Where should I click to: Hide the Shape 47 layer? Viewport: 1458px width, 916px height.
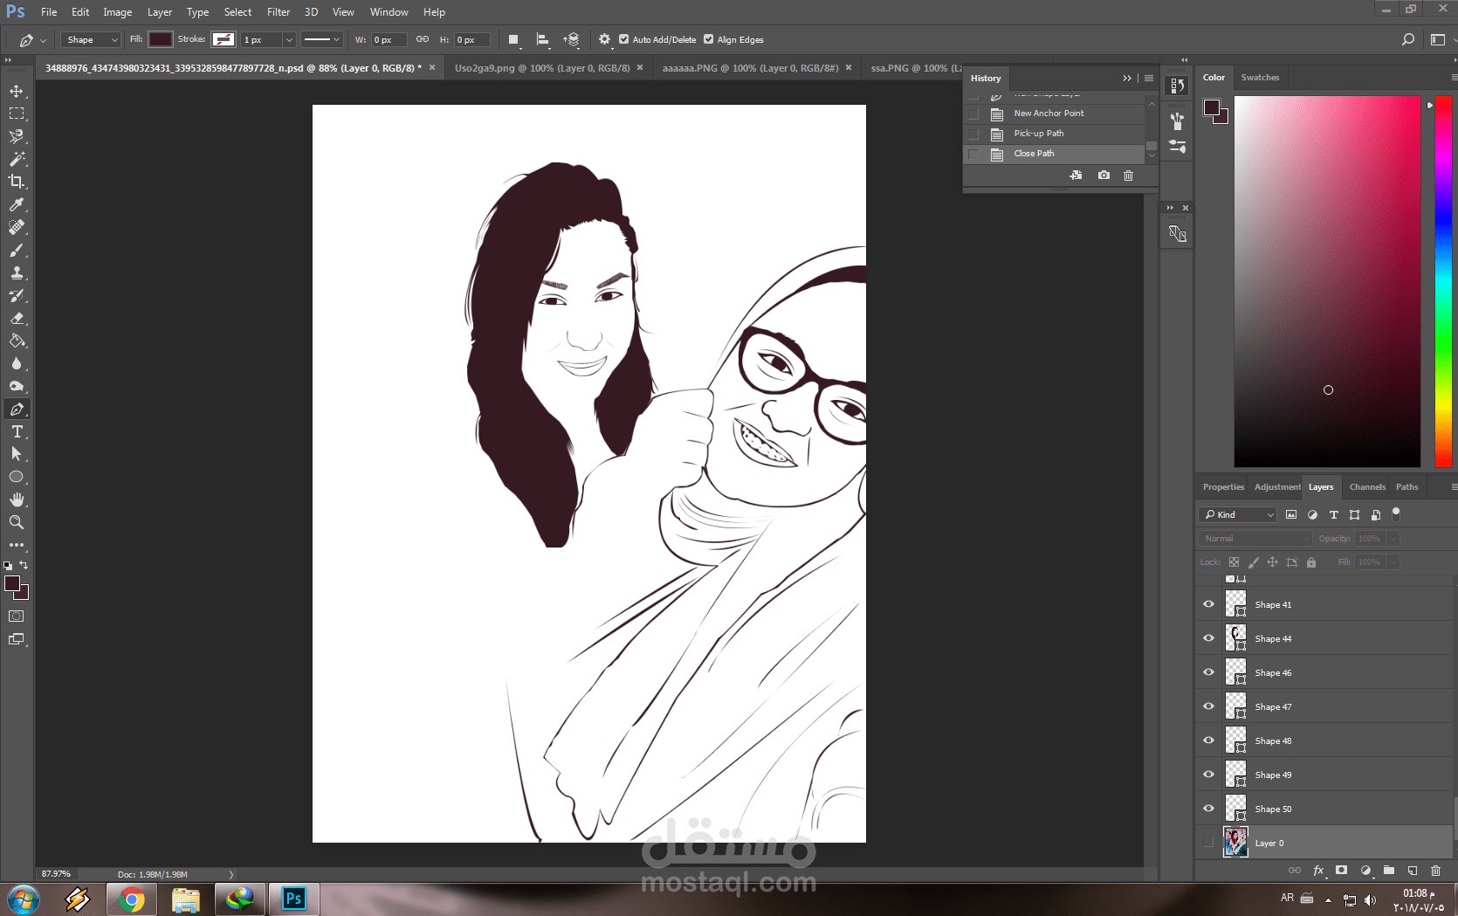point(1208,706)
